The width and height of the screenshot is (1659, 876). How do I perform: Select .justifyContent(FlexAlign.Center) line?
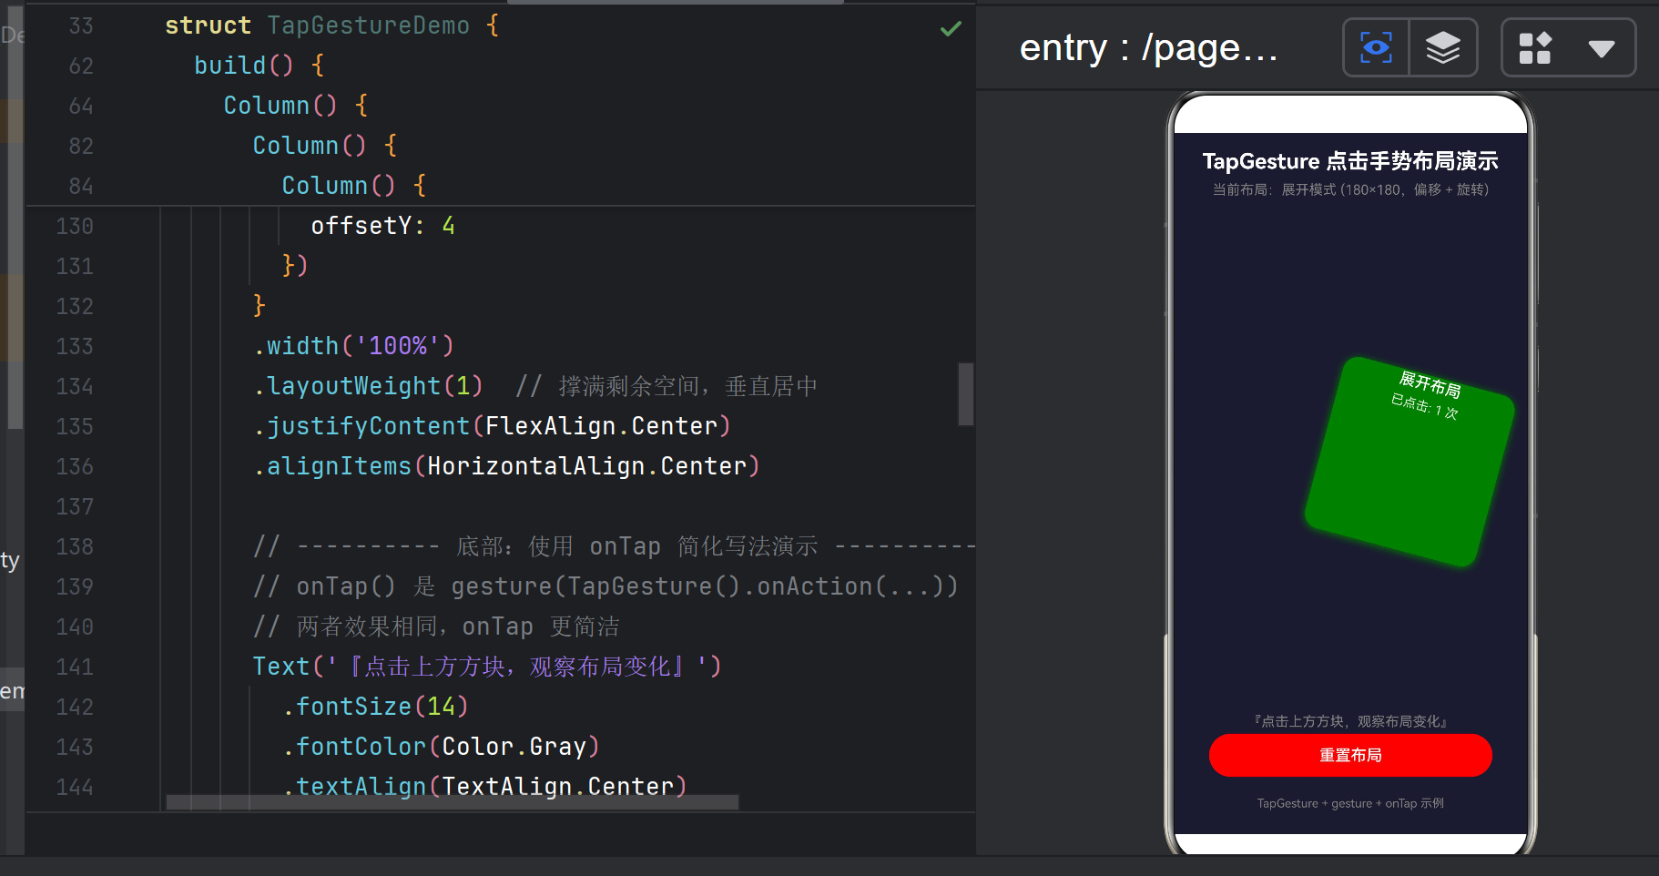point(492,426)
